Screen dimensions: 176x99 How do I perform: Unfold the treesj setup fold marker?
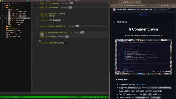click(67, 37)
